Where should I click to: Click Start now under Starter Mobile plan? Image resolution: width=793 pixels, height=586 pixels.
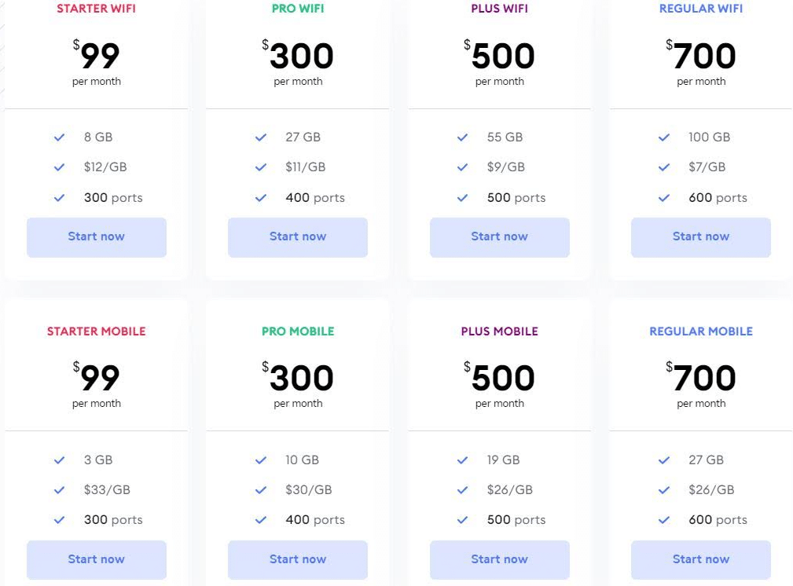click(x=96, y=560)
